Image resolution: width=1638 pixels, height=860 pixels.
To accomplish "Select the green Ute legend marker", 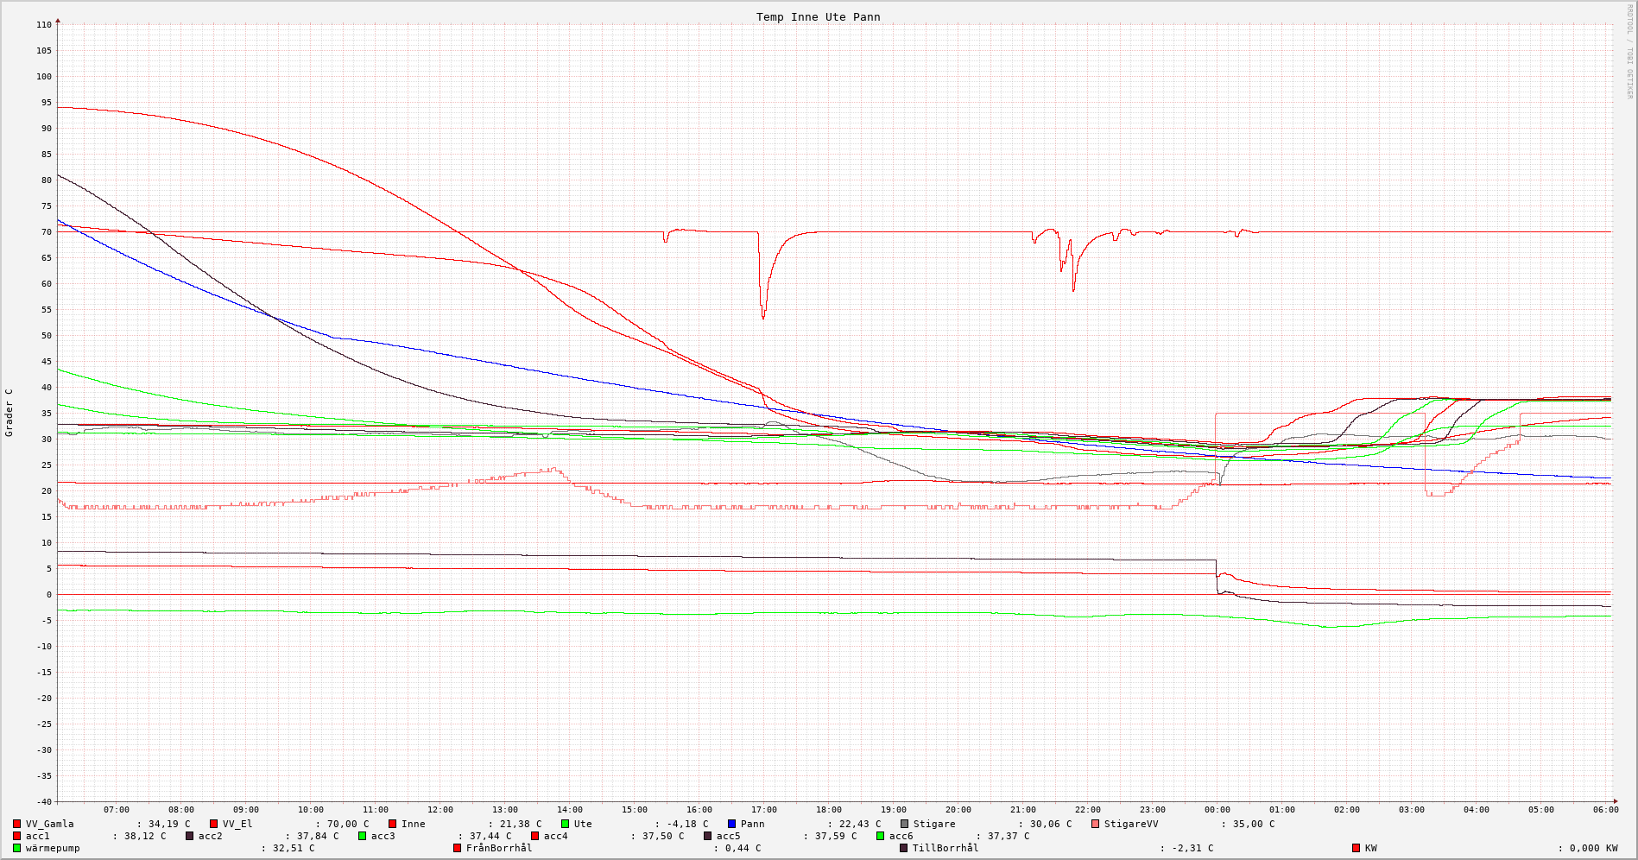I will coord(565,824).
